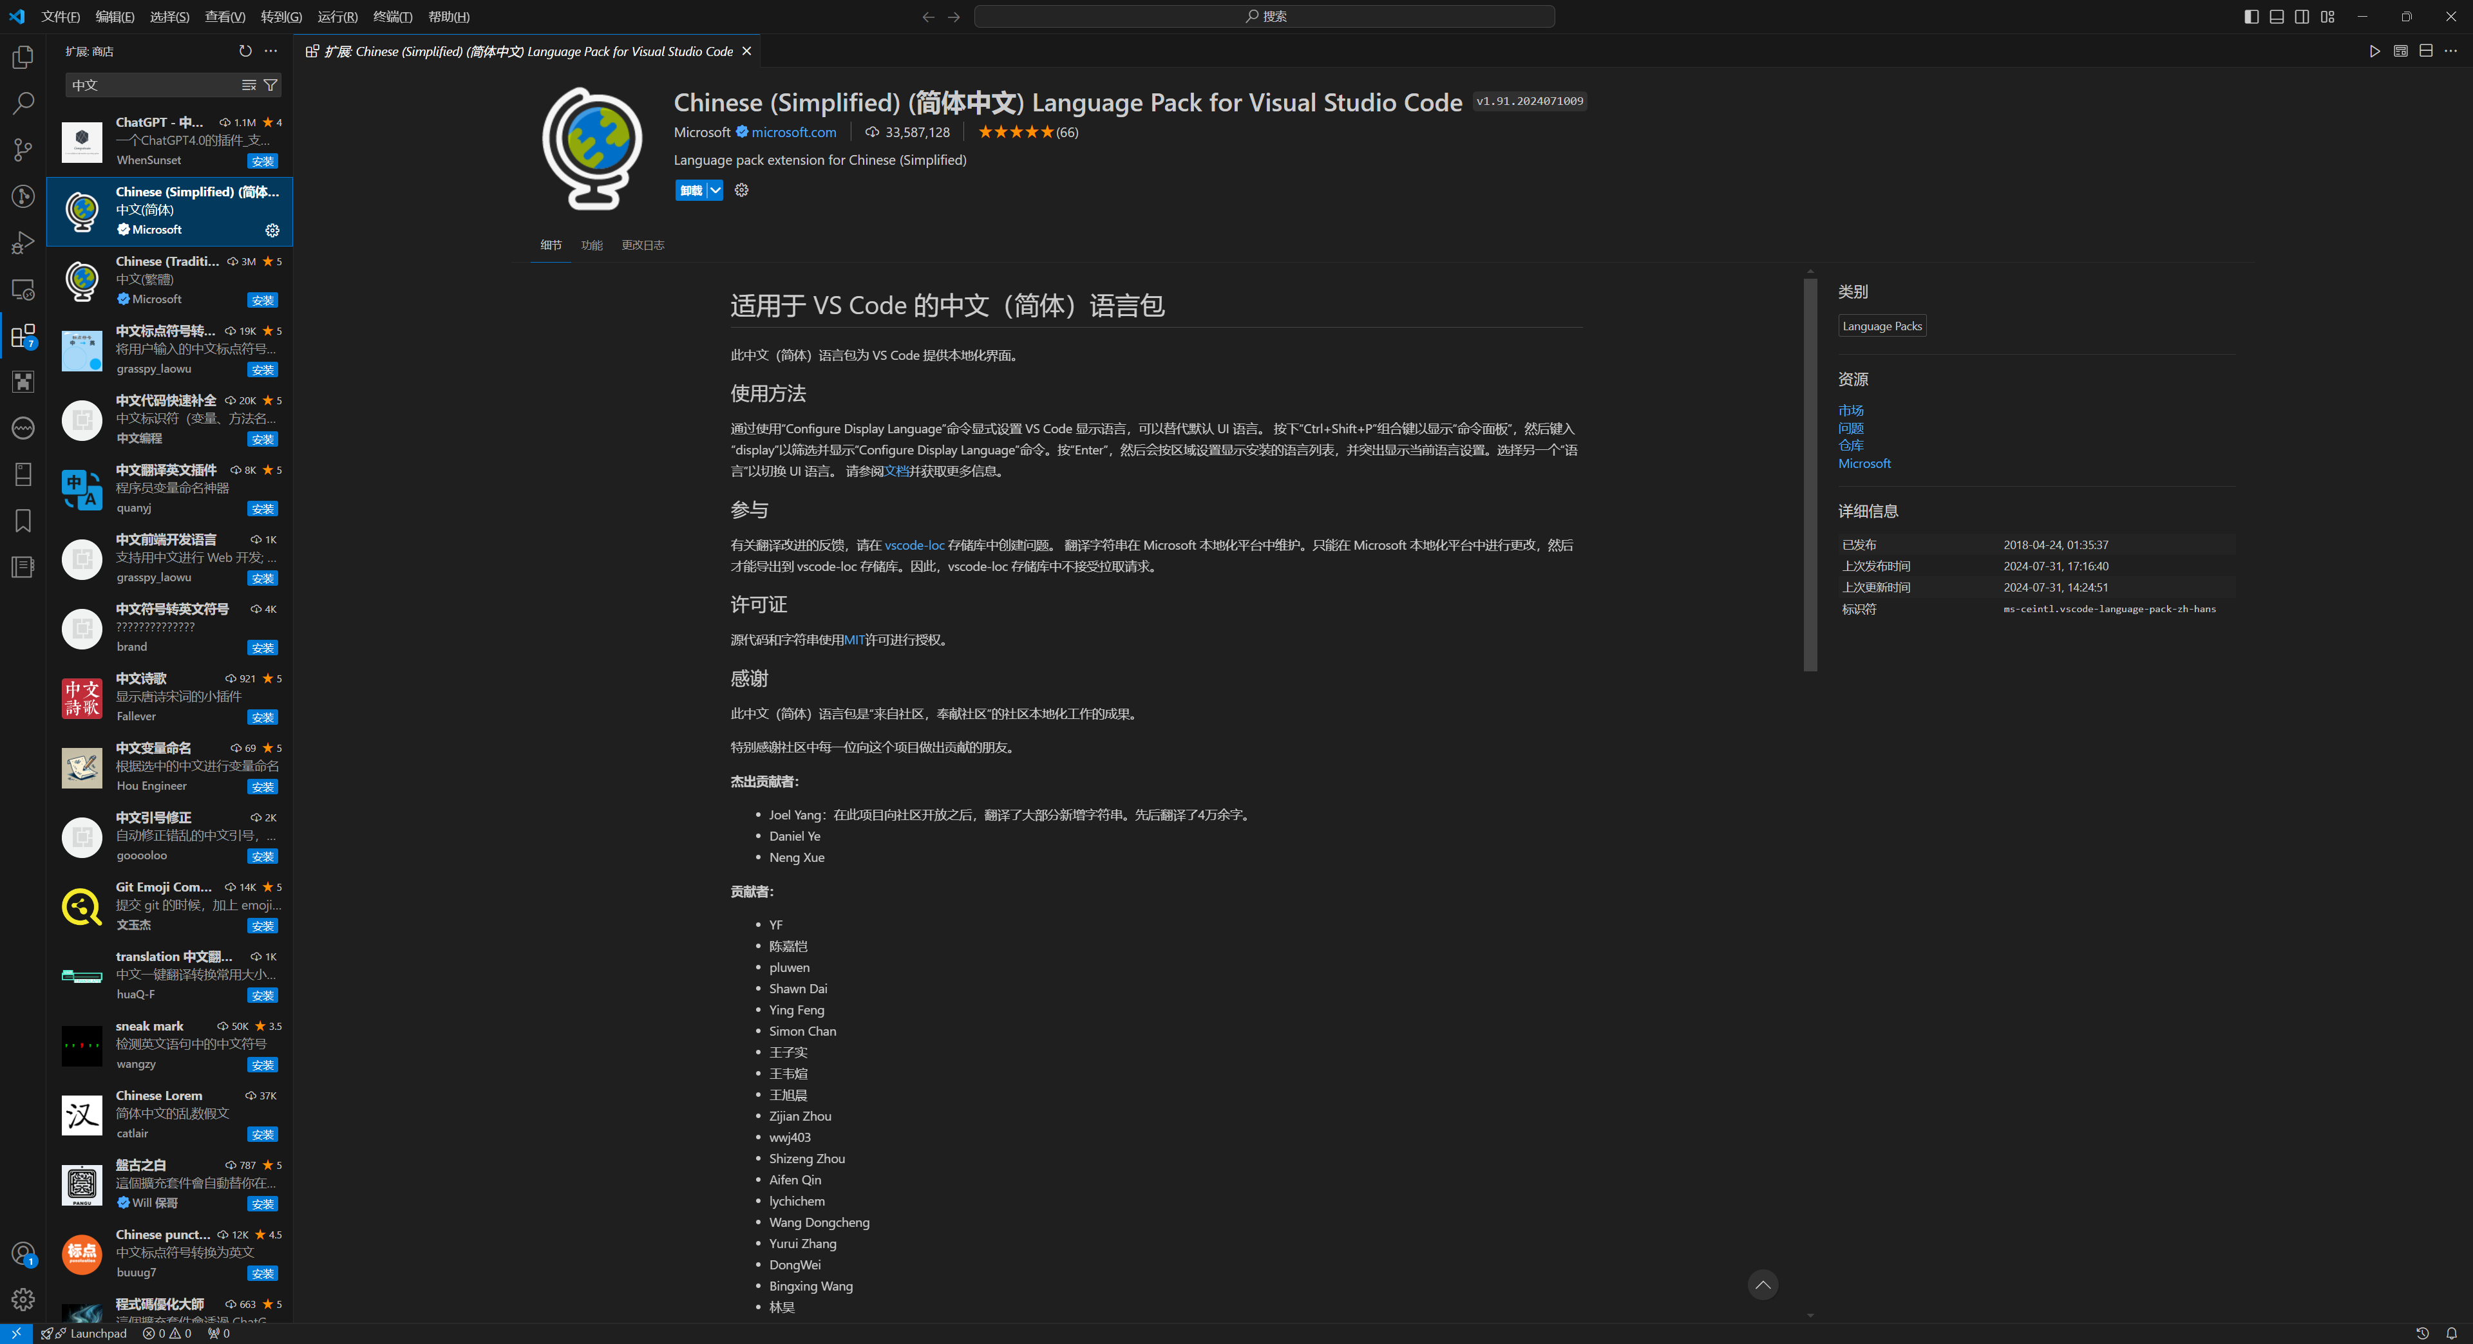
Task: Click the 66 ratings stars
Action: [x=1027, y=133]
